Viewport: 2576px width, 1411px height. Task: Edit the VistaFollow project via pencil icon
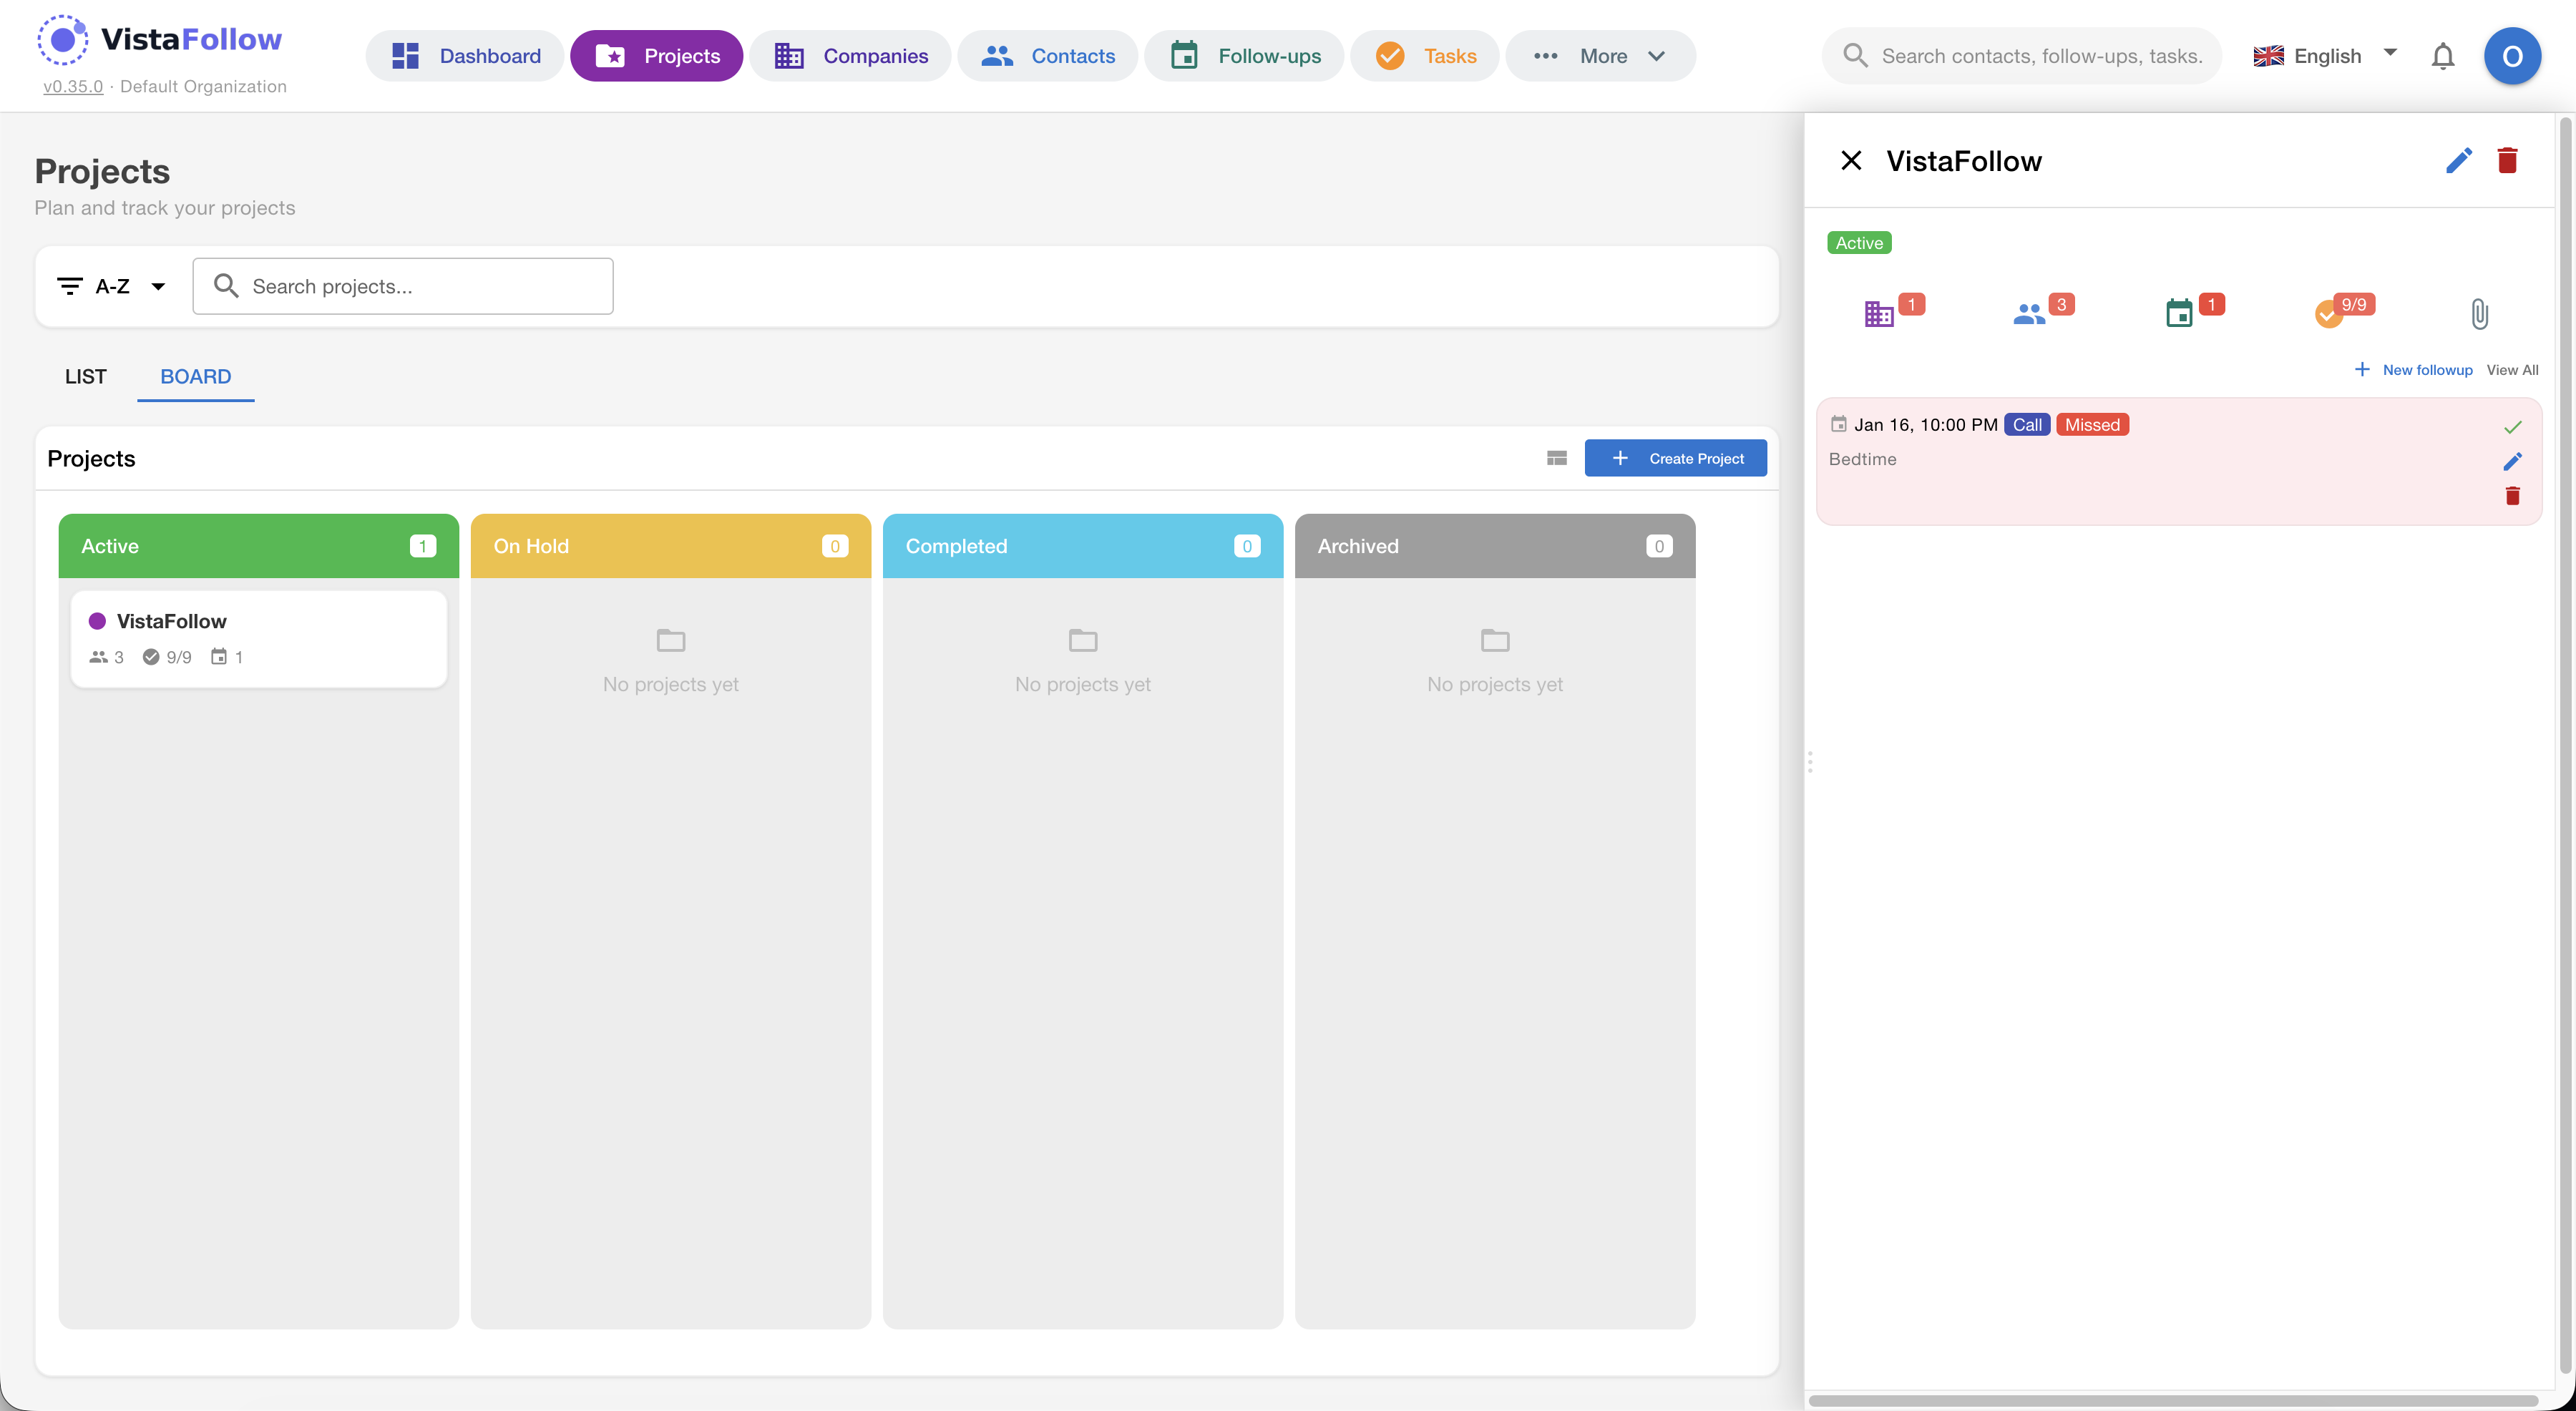(x=2459, y=160)
